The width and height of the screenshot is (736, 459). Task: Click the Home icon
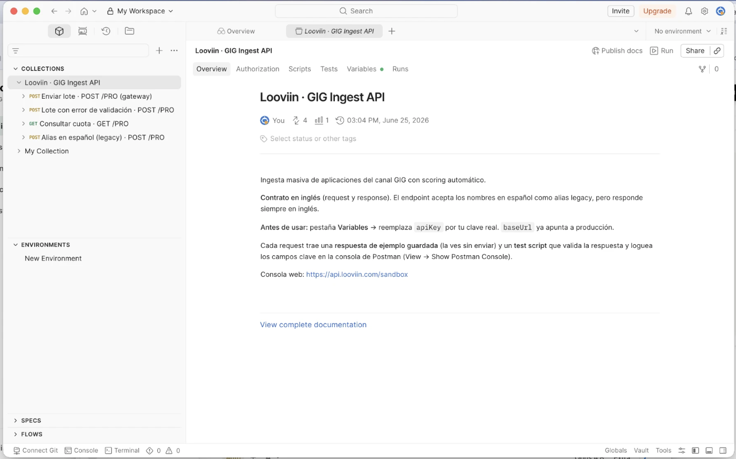coord(84,11)
